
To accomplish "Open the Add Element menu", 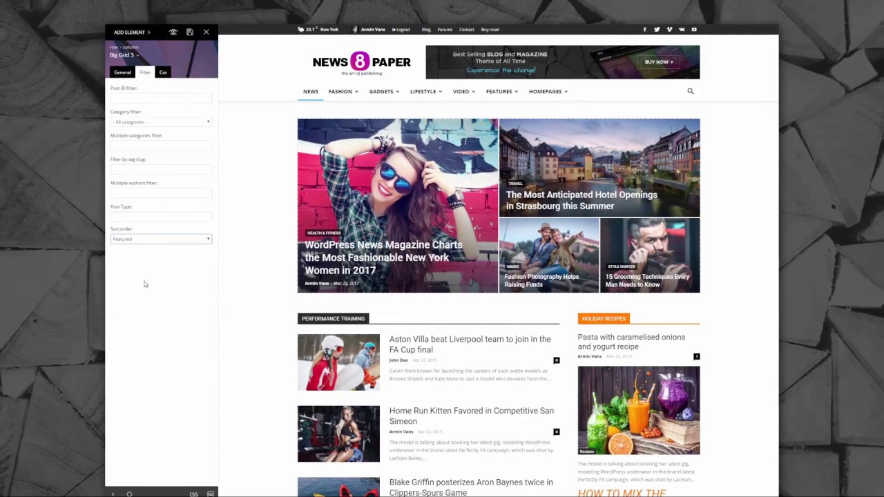I will click(x=132, y=32).
